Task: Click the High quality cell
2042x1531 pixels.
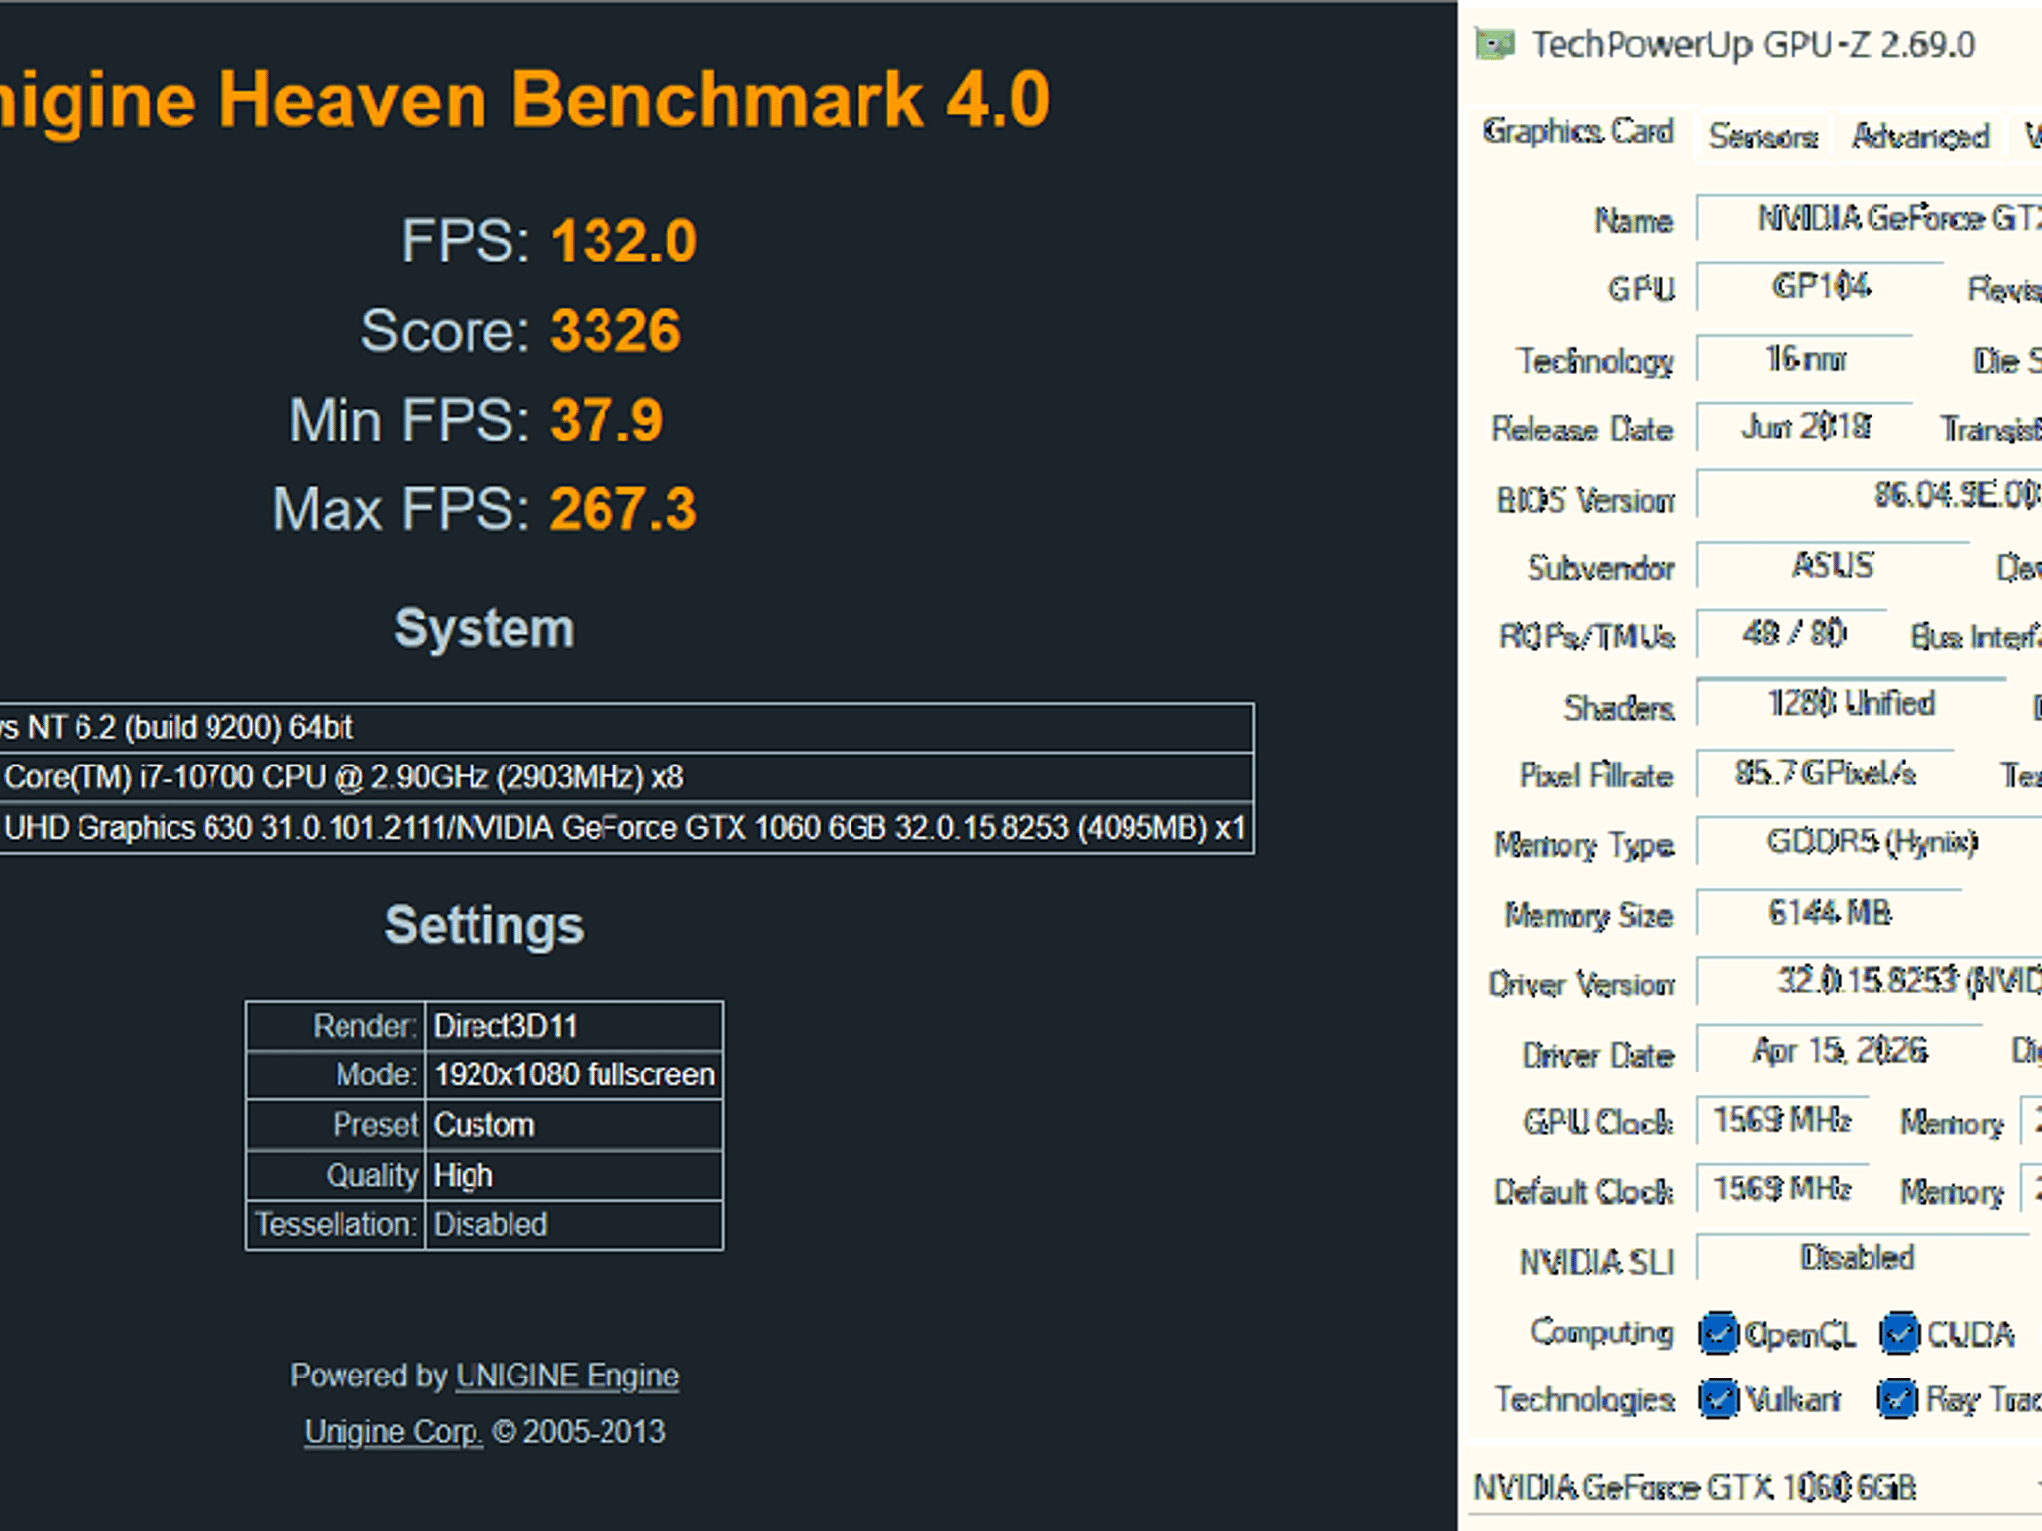Action: [x=573, y=1176]
